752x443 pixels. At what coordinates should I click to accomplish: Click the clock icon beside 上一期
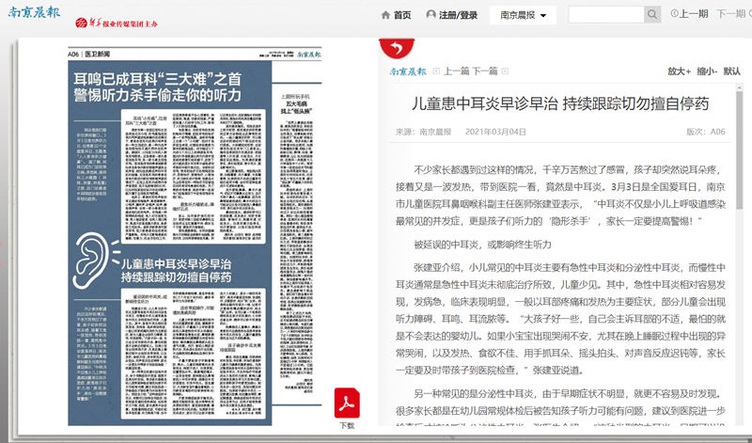click(x=674, y=14)
